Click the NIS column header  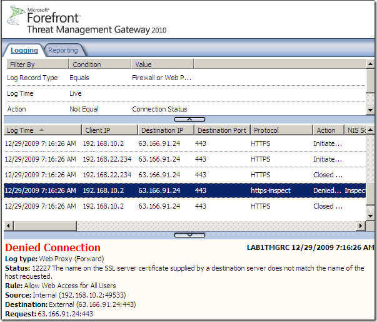[355, 130]
